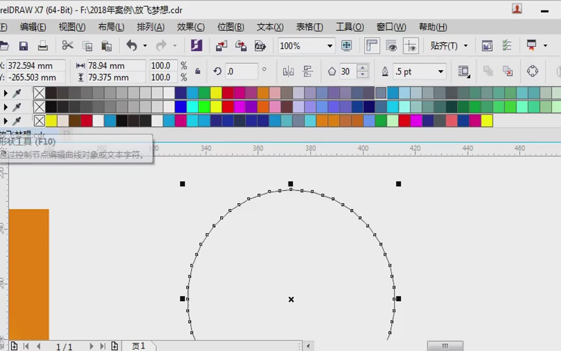Select the 页1 page tab
Viewport: 561px width, 351px height.
coord(139,346)
